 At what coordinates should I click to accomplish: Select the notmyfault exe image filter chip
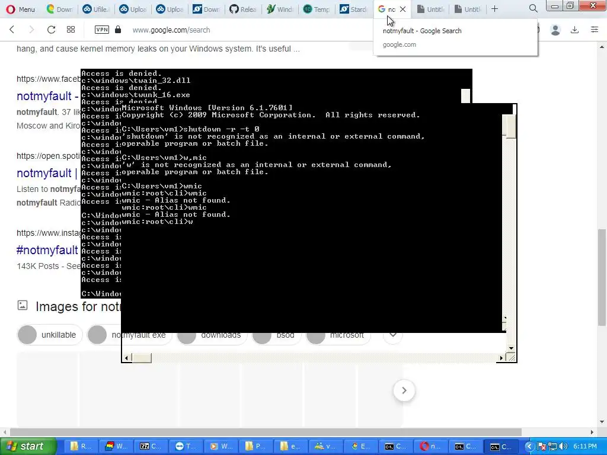coord(129,335)
